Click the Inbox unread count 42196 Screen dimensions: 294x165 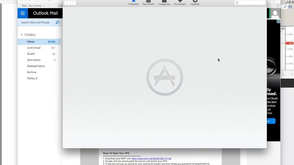click(x=51, y=42)
